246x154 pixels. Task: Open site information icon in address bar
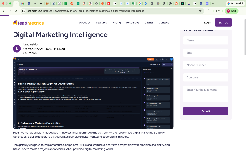pyautogui.click(x=23, y=11)
